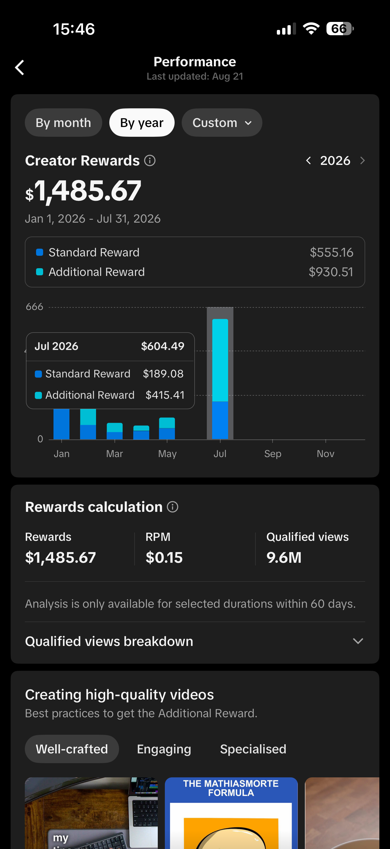Expand Qualified views breakdown section
This screenshot has width=390, height=849.
pos(195,641)
